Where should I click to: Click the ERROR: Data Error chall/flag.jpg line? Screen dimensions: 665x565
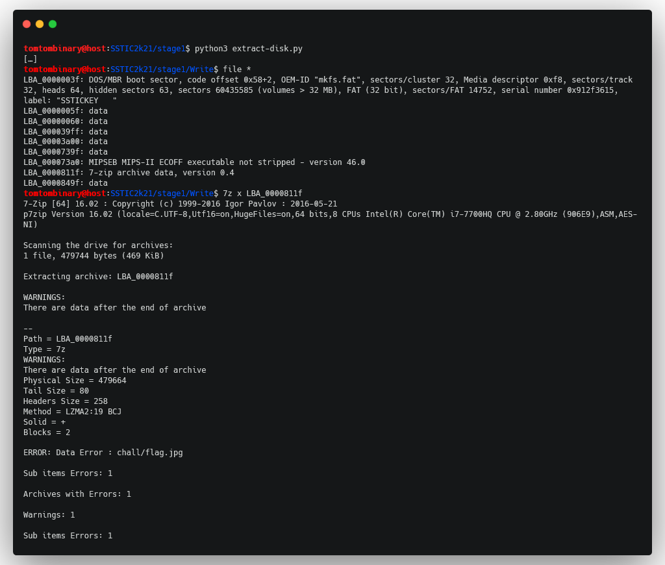tap(103, 453)
